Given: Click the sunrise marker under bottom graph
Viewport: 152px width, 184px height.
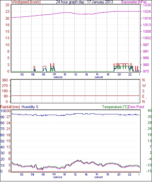Looking at the screenshot, I should tap(58, 177).
